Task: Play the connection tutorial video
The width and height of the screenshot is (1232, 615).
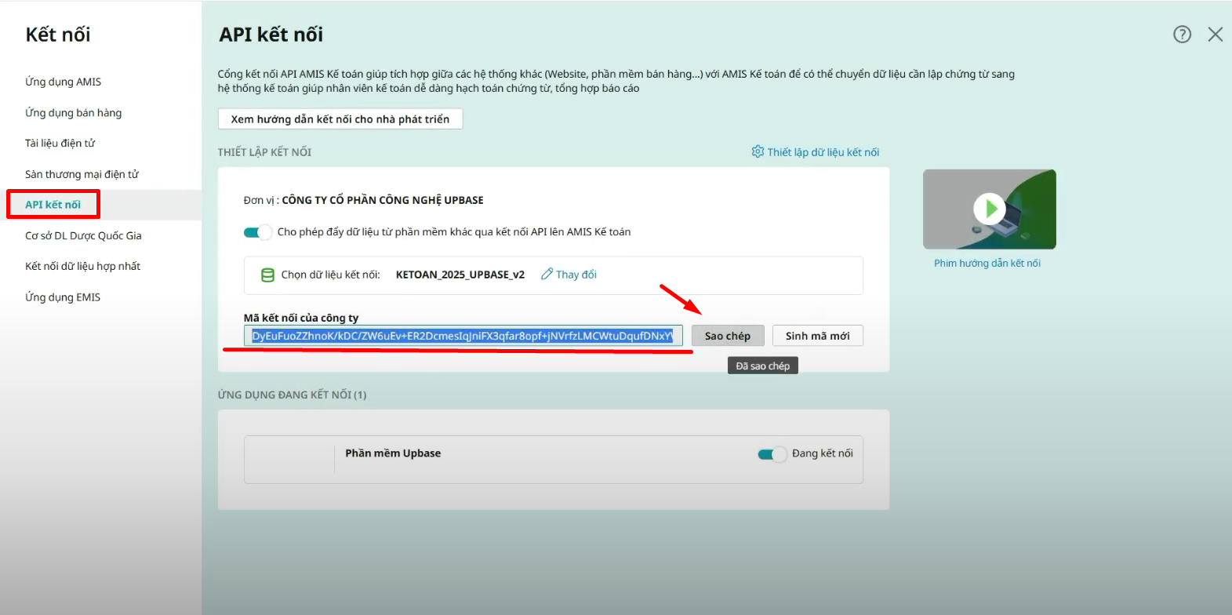Action: point(990,209)
